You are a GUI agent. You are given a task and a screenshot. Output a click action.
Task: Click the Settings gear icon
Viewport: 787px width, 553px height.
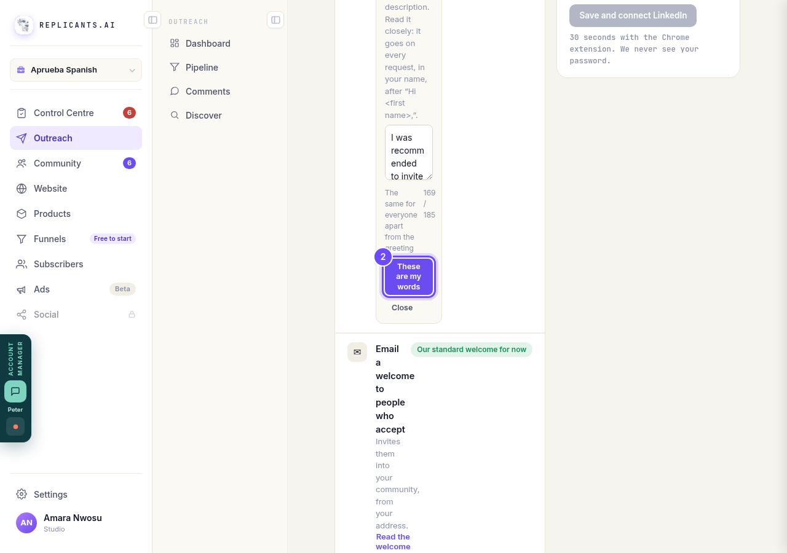22,495
